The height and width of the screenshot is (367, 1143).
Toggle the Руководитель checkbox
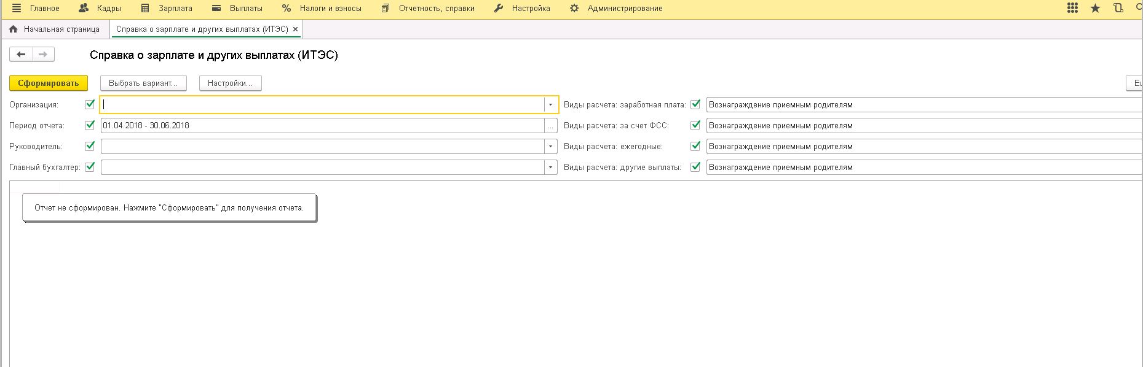click(90, 146)
